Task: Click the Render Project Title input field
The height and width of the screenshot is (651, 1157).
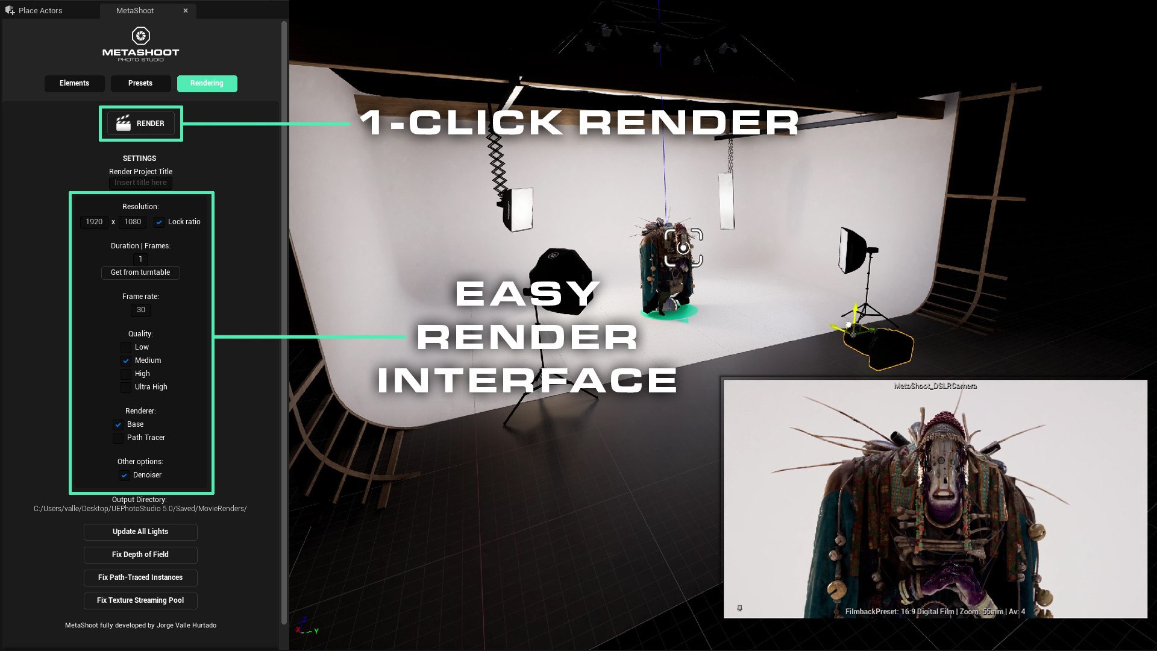Action: 140,182
